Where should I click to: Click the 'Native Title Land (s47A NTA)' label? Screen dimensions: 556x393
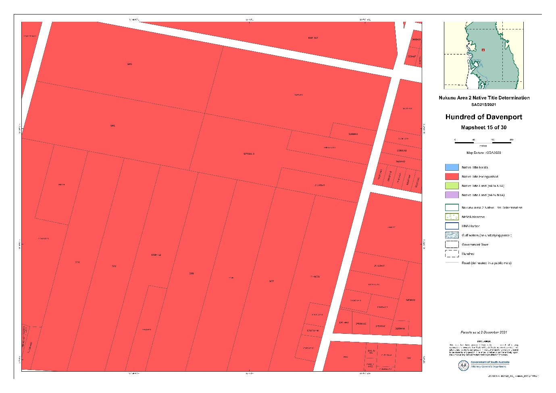[x=483, y=186]
